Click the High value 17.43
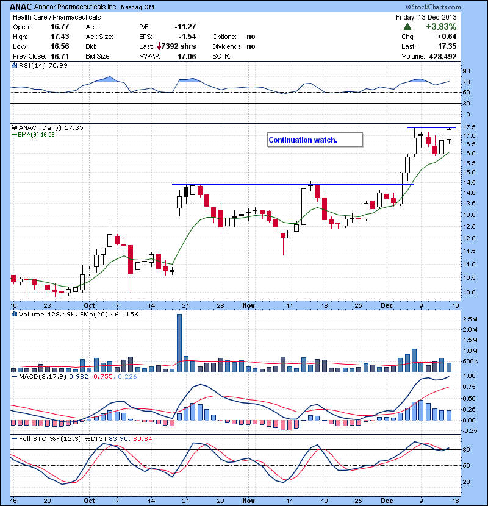 (x=60, y=37)
